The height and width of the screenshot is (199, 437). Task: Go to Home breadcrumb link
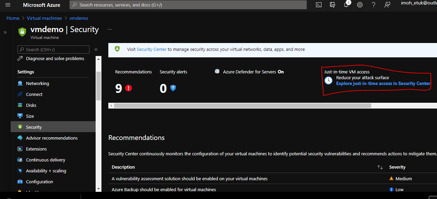[13, 18]
